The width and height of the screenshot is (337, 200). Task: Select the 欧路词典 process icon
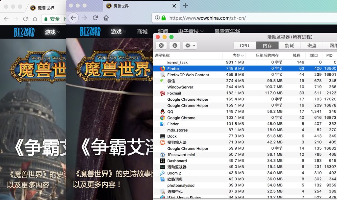(x=163, y=179)
